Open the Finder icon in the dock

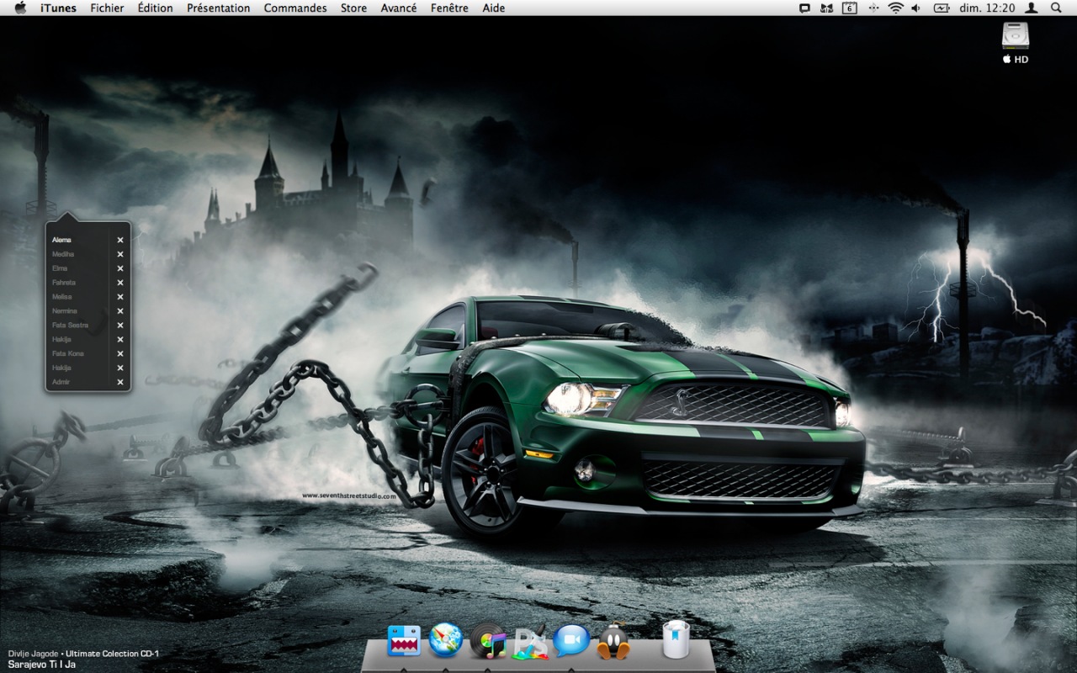coord(404,641)
